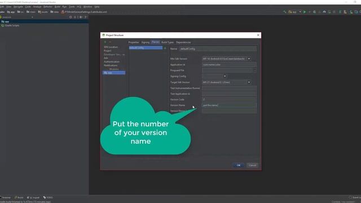Click the data breadcrumb in navigation bar

pyautogui.click(x=55, y=12)
